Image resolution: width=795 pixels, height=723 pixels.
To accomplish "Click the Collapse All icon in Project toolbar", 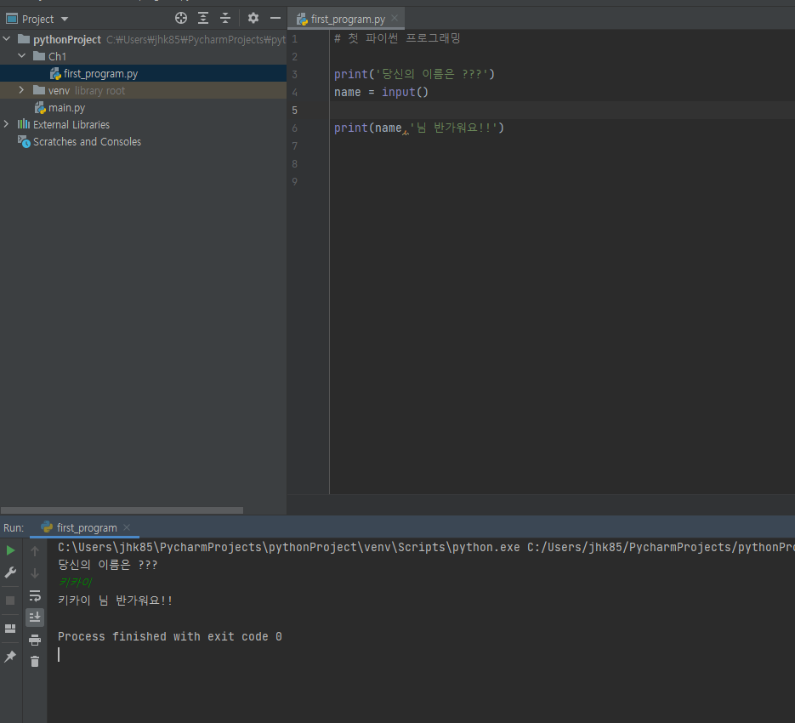I will (x=225, y=19).
